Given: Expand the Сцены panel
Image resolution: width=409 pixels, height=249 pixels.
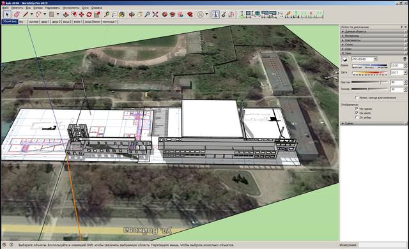Looking at the screenshot, I should [374, 123].
